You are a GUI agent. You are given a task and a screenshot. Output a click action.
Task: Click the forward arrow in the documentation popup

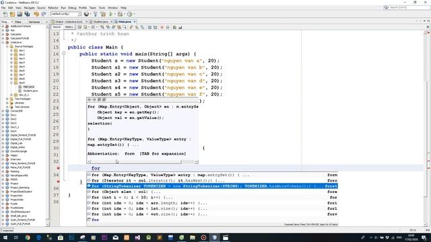94,100
